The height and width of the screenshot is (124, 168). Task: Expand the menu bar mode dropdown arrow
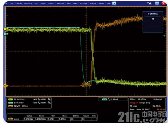(x=114, y=4)
